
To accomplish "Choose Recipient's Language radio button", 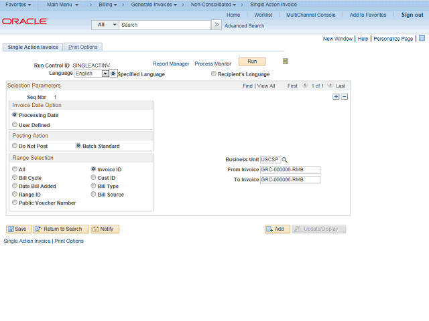I will 214,74.
